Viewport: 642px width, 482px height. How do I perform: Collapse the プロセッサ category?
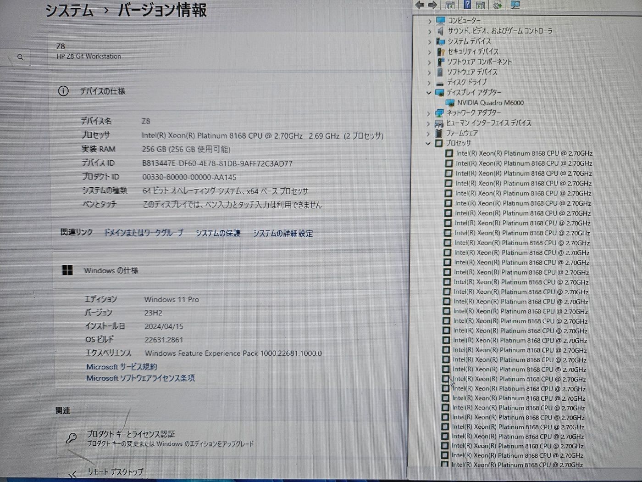[x=428, y=143]
